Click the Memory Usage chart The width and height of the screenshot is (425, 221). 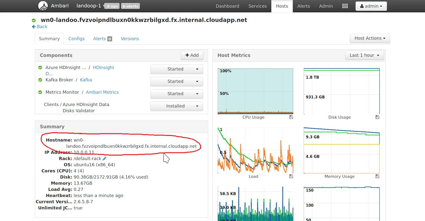[x=342, y=150]
